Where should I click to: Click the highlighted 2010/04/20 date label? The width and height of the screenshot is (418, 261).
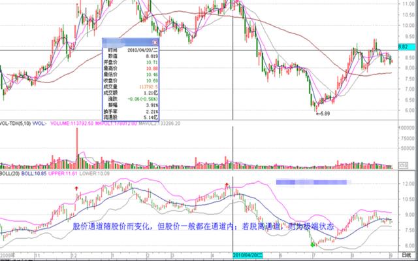(x=248, y=255)
